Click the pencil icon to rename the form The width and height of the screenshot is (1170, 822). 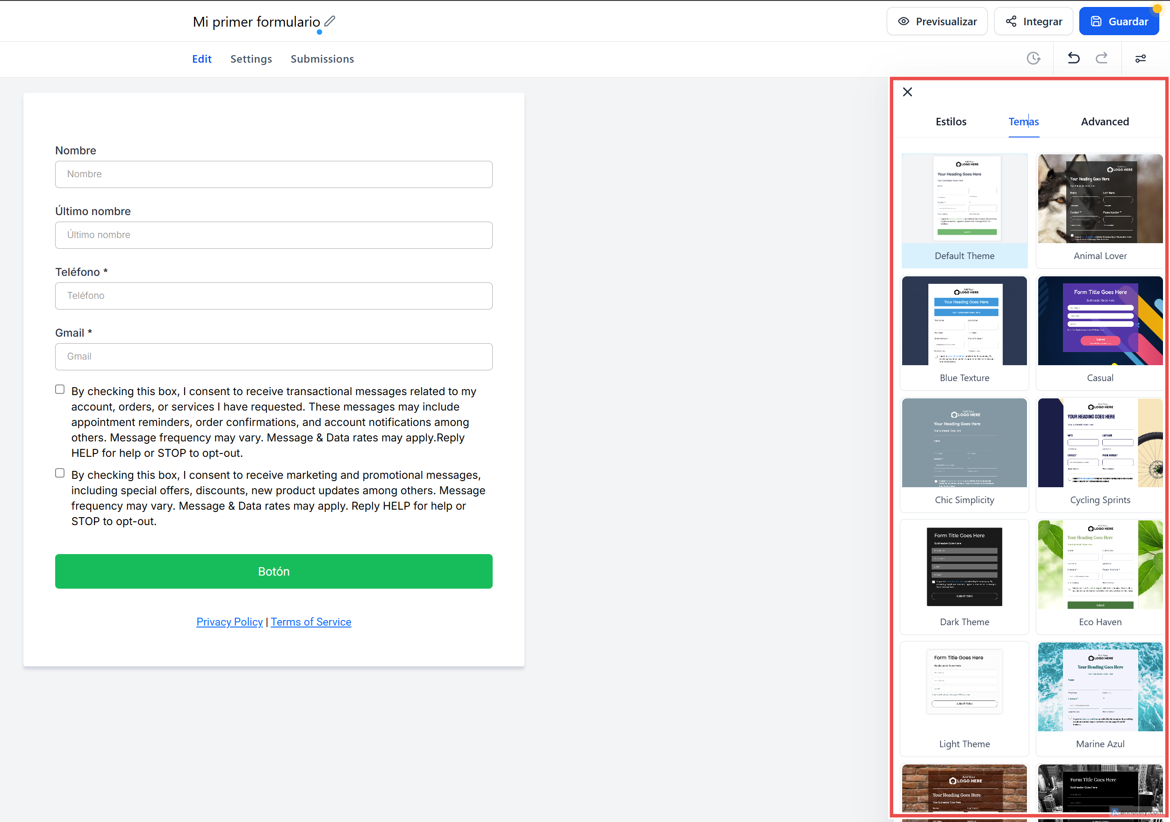(330, 22)
